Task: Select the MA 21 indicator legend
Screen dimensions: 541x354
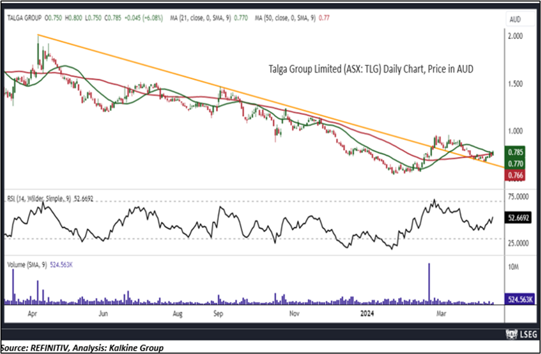Action: (x=209, y=18)
